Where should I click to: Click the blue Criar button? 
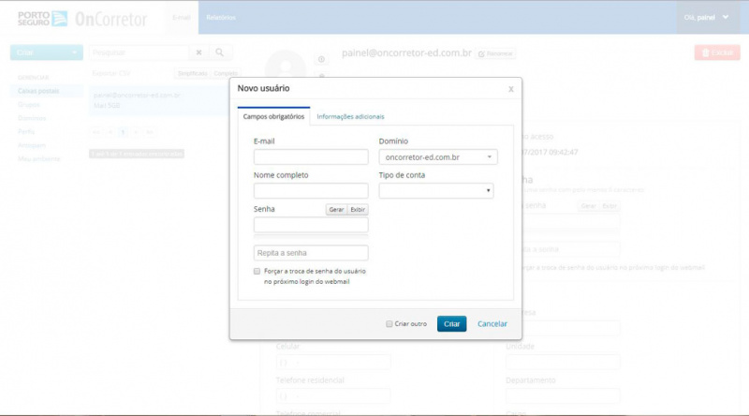(x=451, y=324)
